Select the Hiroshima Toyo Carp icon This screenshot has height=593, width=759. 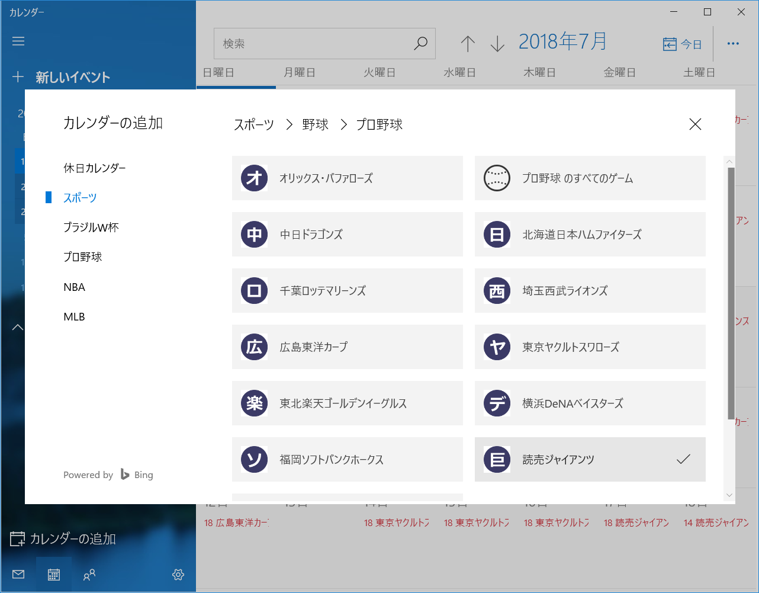pos(253,347)
